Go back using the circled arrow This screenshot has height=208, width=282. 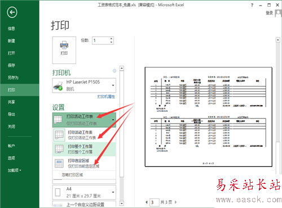12,12
